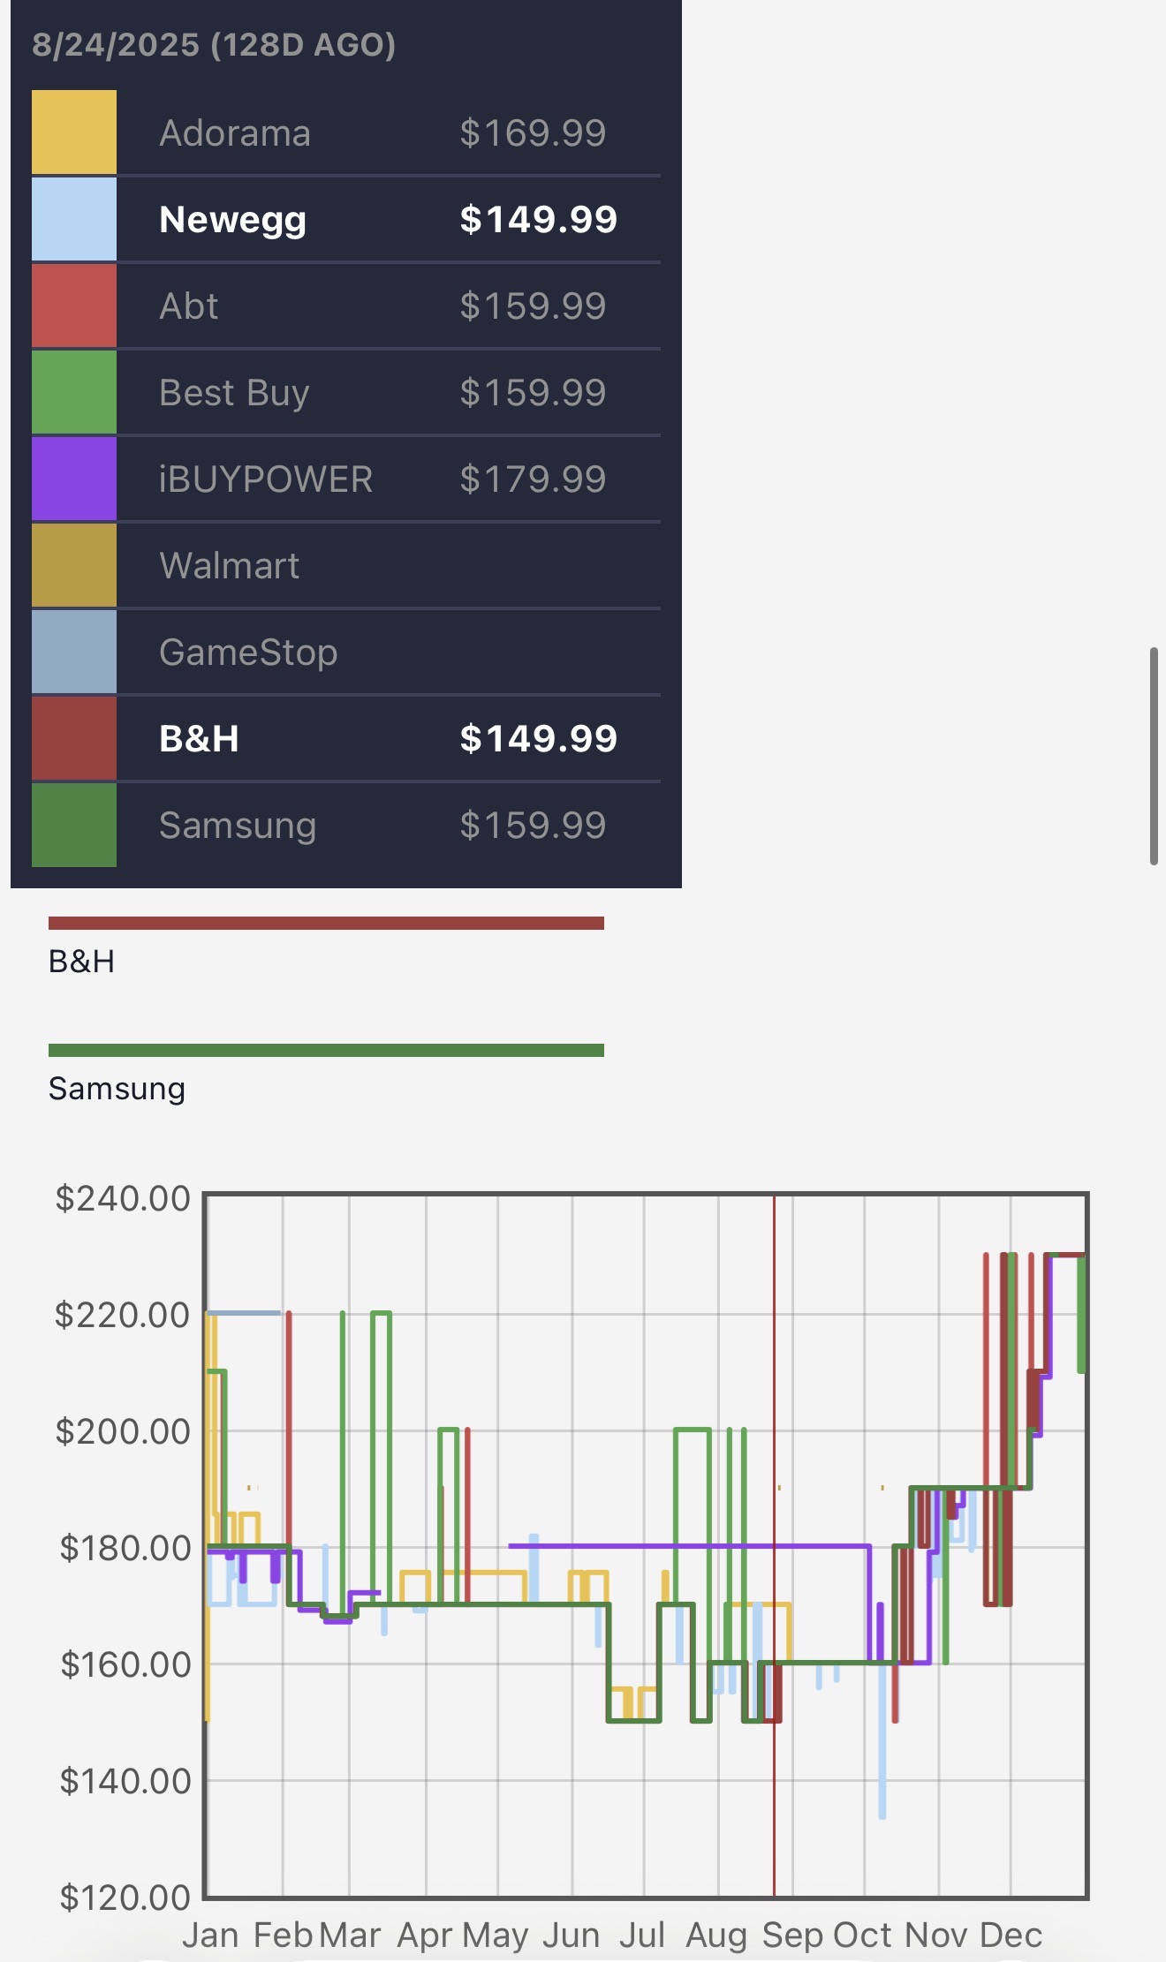1166x1962 pixels.
Task: Tap the tan Walmart color swatch
Action: click(74, 565)
